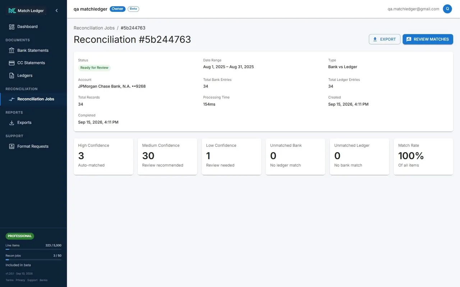Click the Recon jobs usage progress bar
The image size is (460, 287).
33,259
